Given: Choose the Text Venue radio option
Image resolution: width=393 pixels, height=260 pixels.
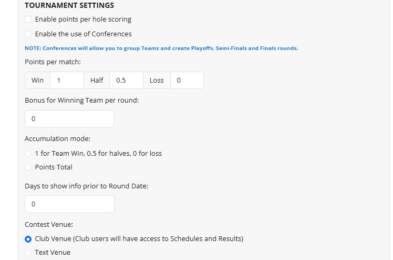Looking at the screenshot, I should click(x=28, y=253).
